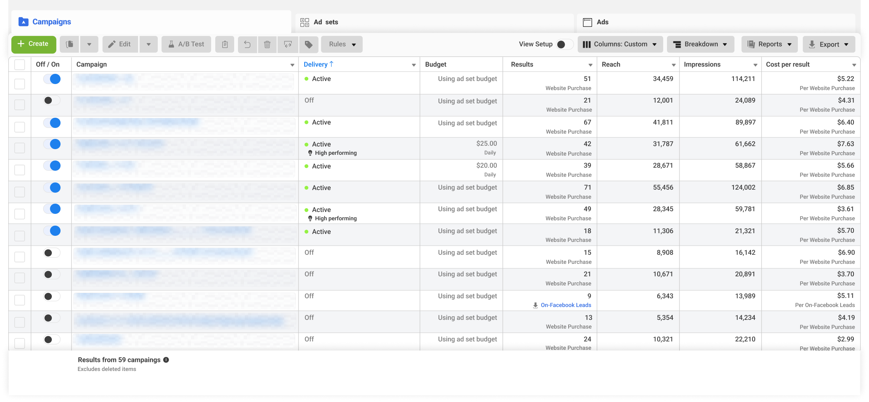Turn on the campaign with 9 On-Facebook Leads

click(52, 296)
